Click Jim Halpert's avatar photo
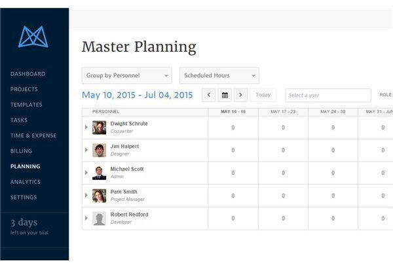The width and height of the screenshot is (393, 263). tap(100, 150)
